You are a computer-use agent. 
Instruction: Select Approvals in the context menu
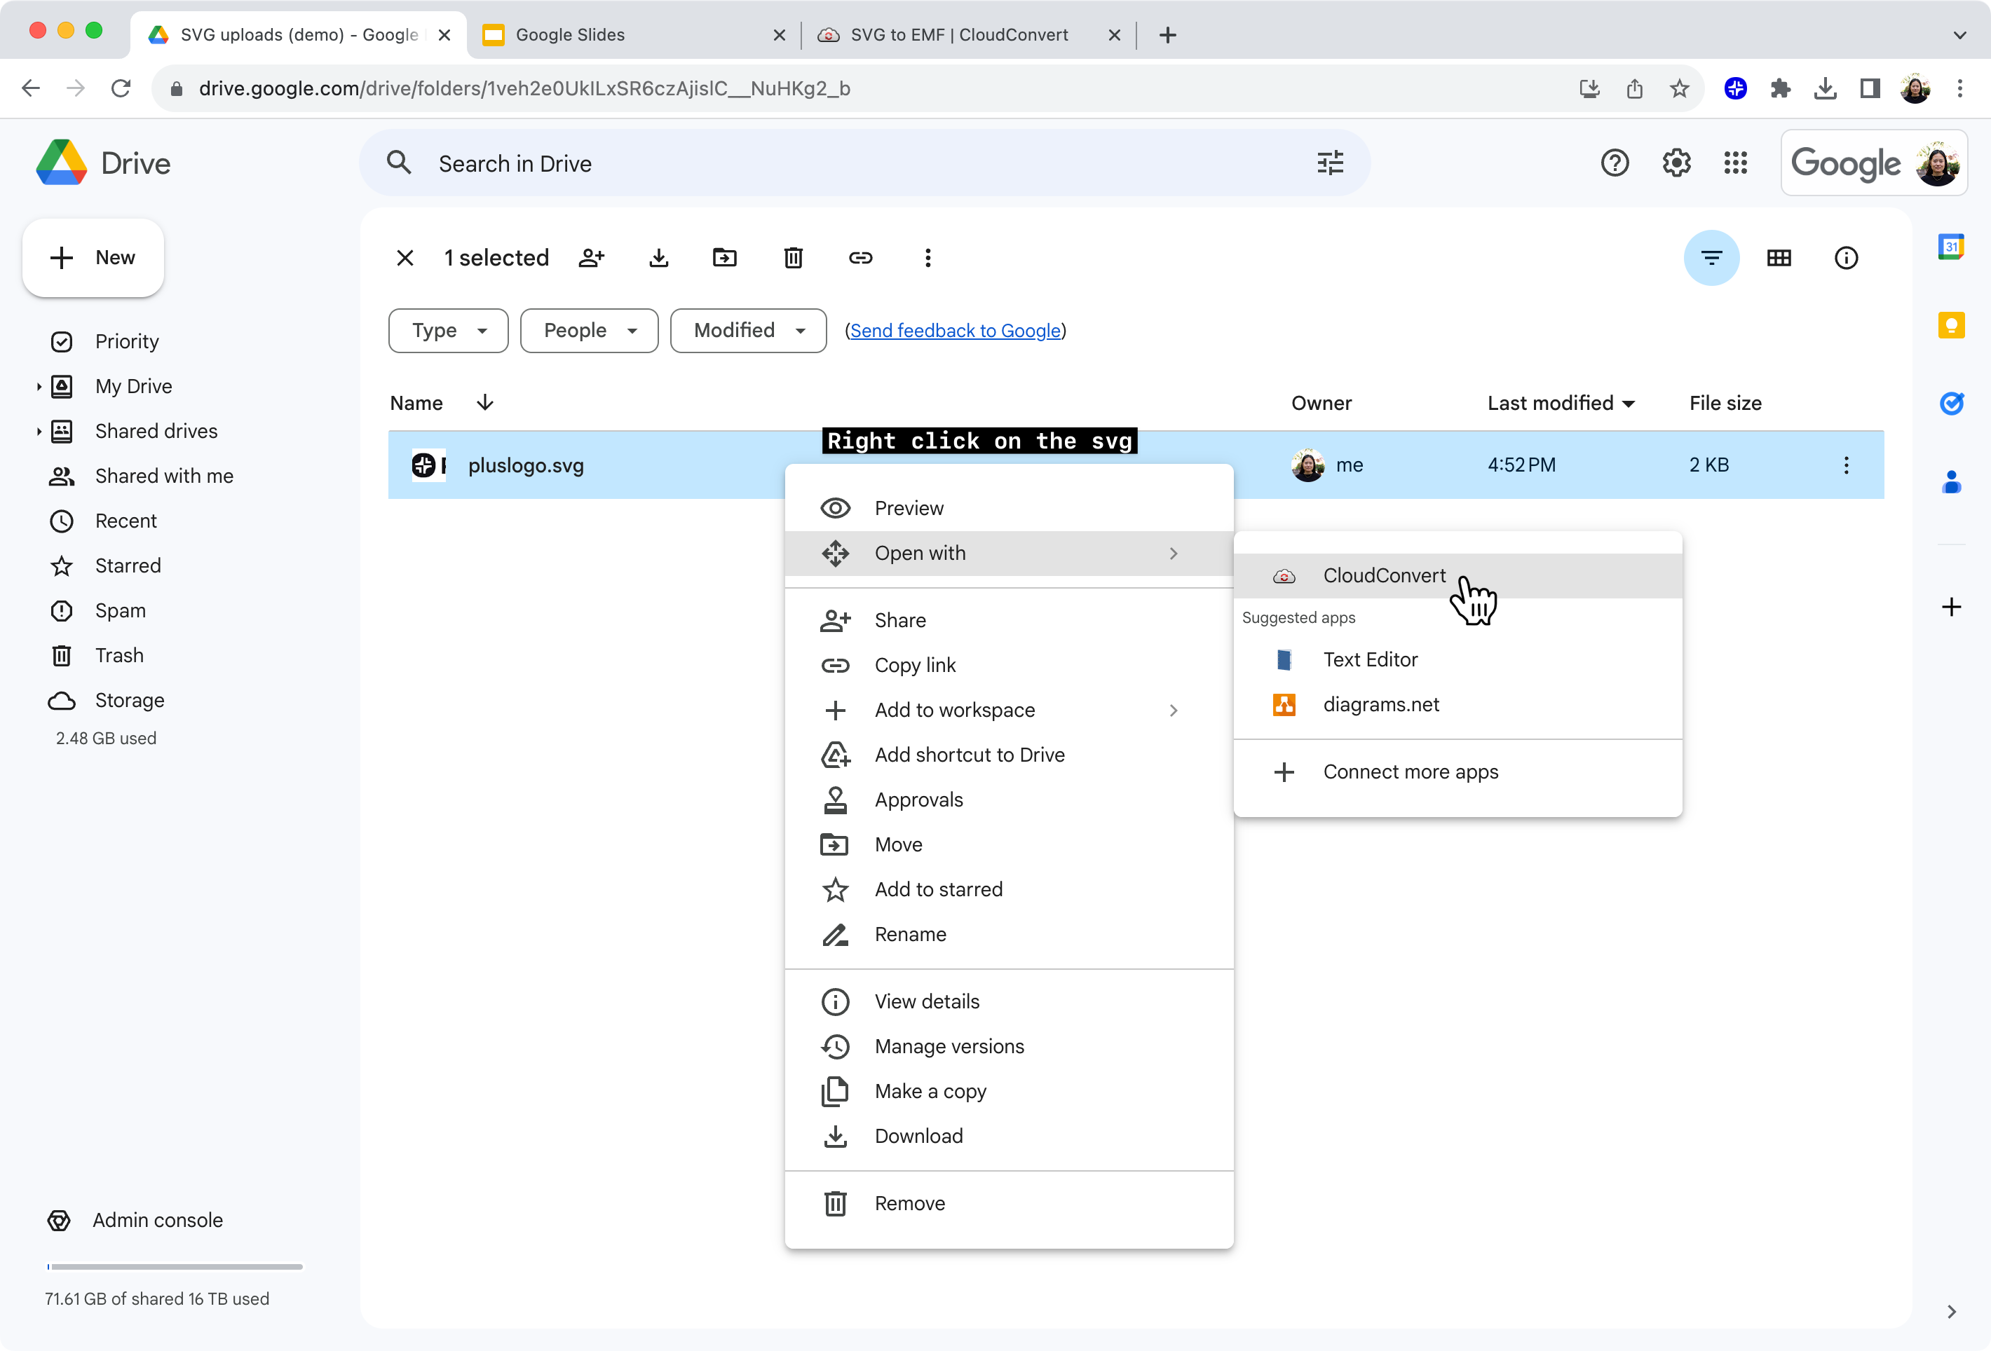[1008, 799]
